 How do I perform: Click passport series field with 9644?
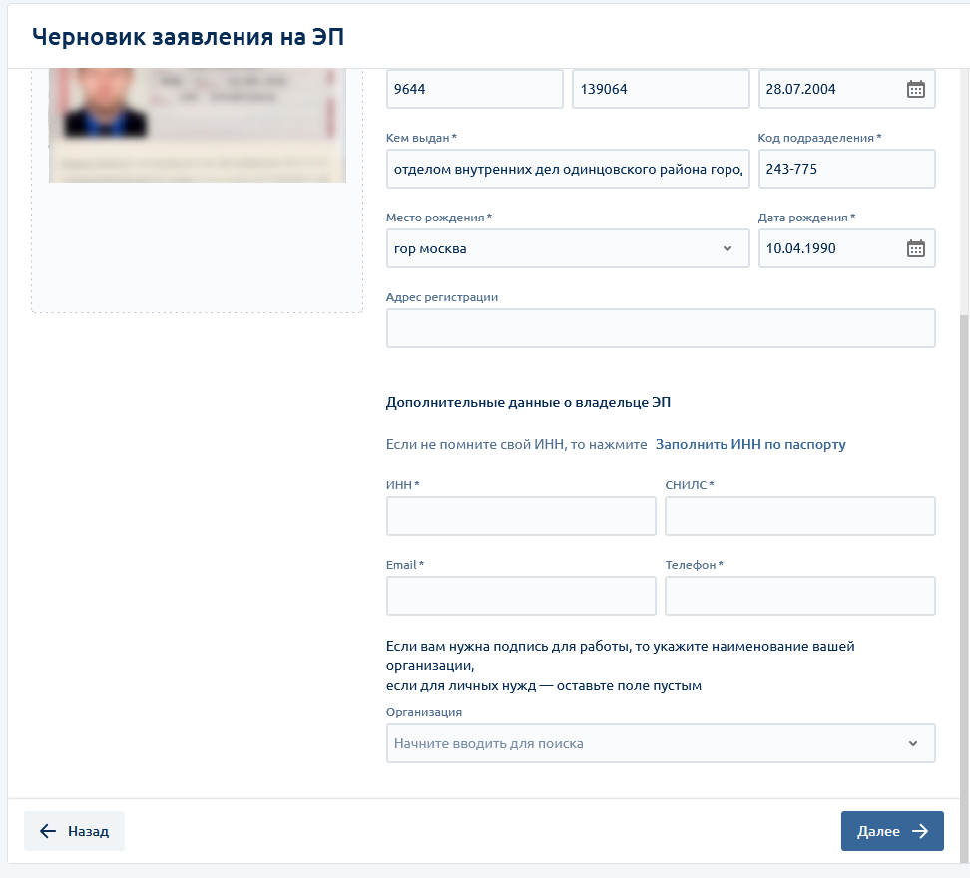click(474, 89)
